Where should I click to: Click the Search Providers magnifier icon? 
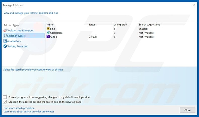pos(5,36)
